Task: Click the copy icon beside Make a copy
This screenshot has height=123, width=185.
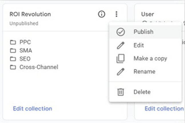Action: coord(120,59)
